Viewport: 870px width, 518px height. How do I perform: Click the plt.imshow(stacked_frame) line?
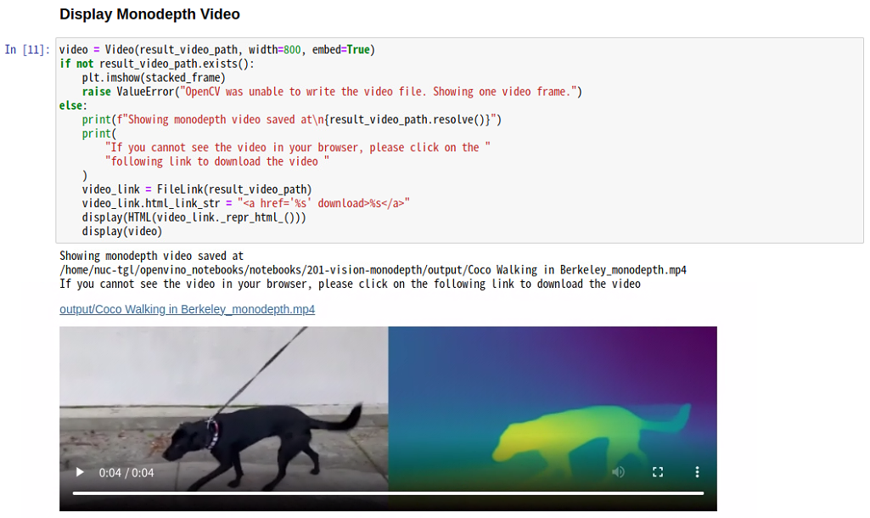pos(153,77)
